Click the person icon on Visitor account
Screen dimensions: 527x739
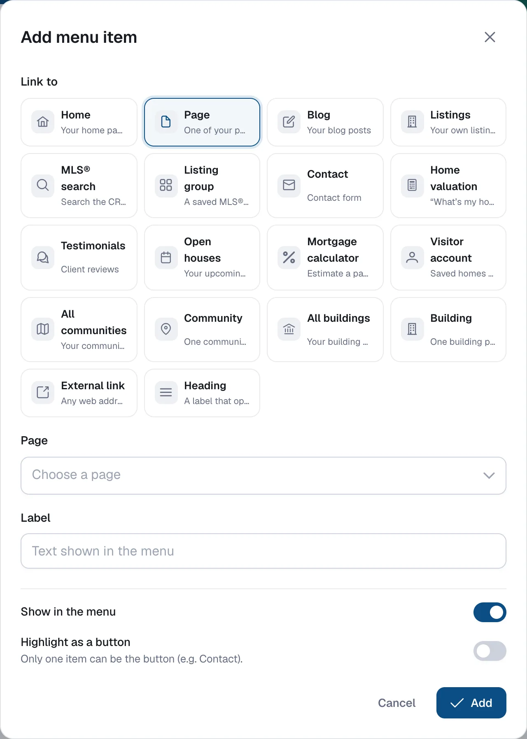(x=412, y=258)
